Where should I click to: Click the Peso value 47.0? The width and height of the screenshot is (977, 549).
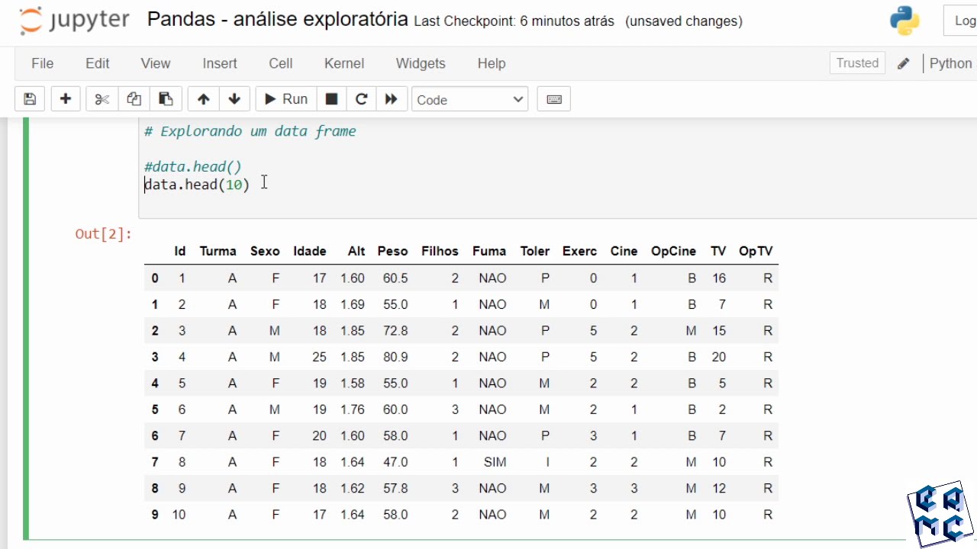(395, 462)
